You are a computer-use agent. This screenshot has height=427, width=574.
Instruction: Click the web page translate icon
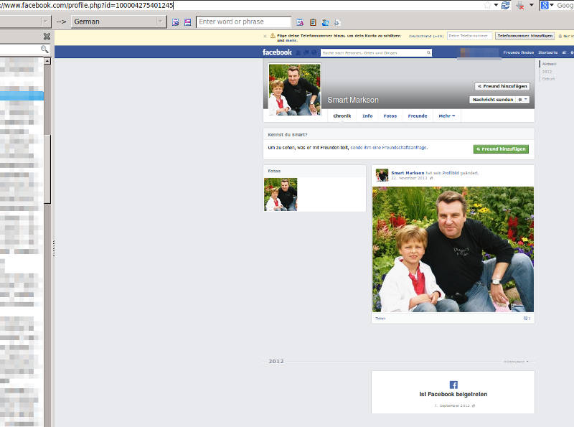[325, 22]
